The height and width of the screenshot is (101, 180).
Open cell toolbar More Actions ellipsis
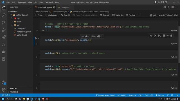point(168,36)
